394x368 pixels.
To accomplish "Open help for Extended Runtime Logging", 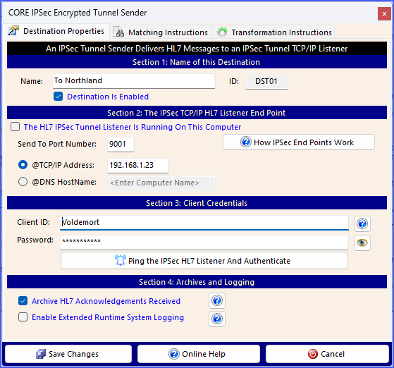I will point(217,319).
